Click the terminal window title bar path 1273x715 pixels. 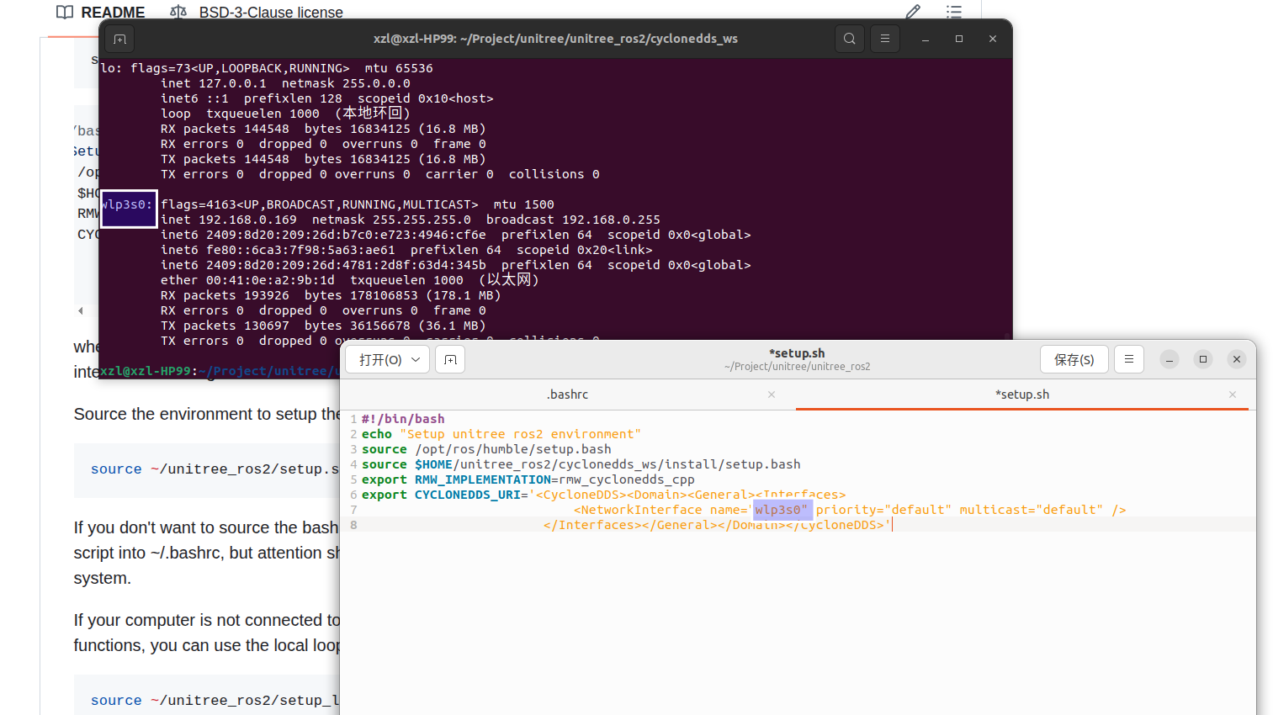point(555,39)
